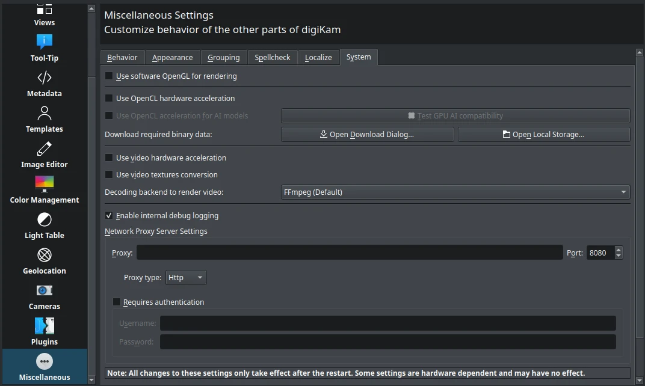Open Local Storage for binary data
645x386 pixels.
tap(544, 134)
